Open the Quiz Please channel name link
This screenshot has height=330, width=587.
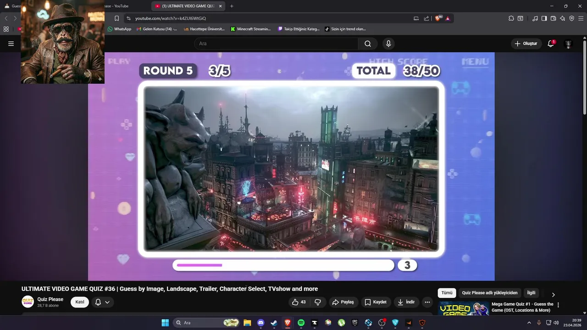click(50, 299)
